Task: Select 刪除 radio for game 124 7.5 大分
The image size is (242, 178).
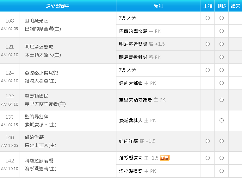Action: (x=221, y=70)
